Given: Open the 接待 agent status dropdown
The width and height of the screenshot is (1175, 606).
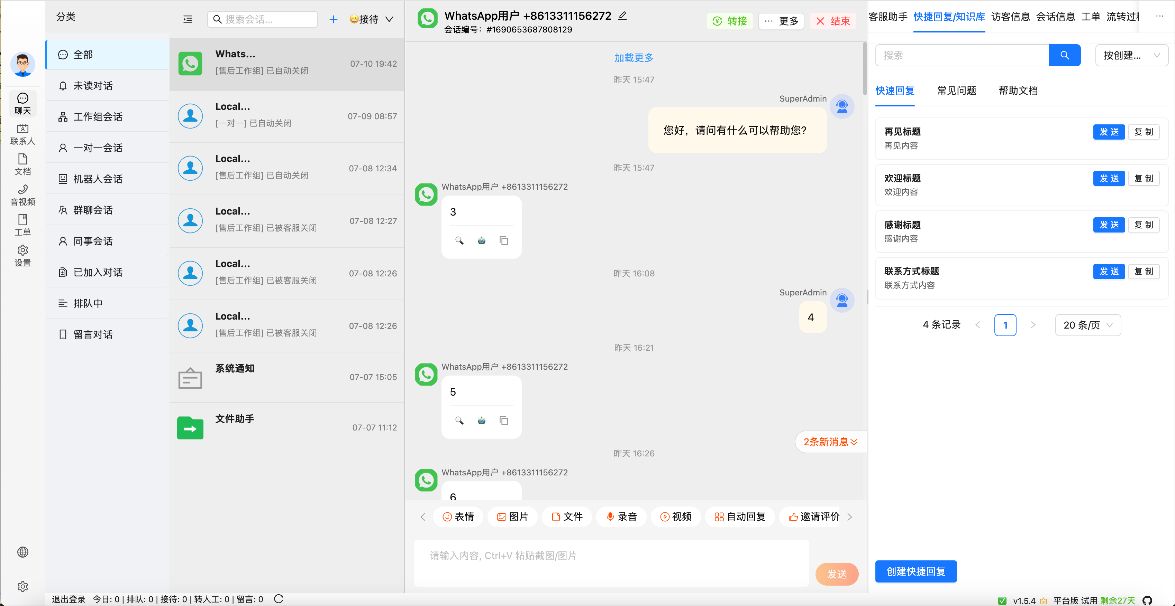Looking at the screenshot, I should pos(371,19).
